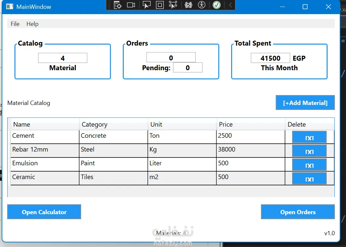Viewport: 346px width, 247px height.
Task: Click the Material label under Catalog
Action: 63,68
